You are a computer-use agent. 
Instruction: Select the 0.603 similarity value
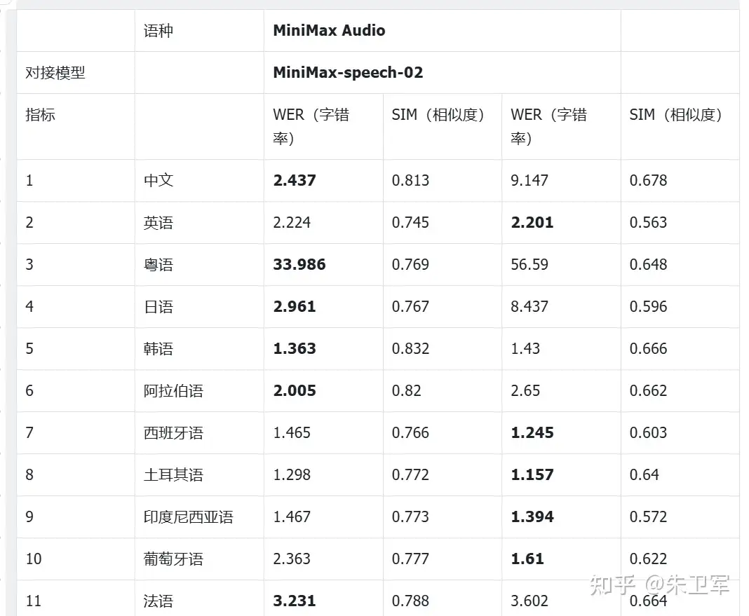(648, 433)
